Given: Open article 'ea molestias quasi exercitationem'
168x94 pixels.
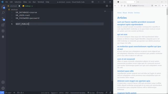Looking at the screenshot, I should click(x=139, y=48).
